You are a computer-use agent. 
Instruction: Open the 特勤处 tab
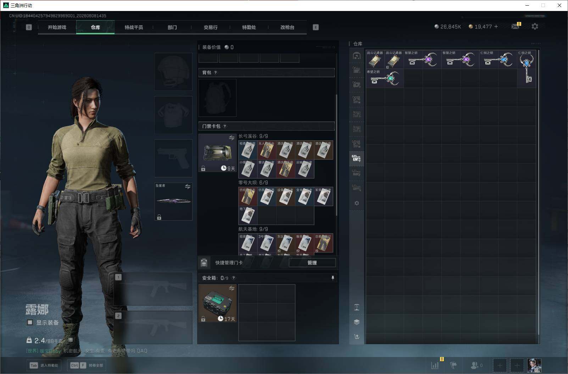(249, 27)
